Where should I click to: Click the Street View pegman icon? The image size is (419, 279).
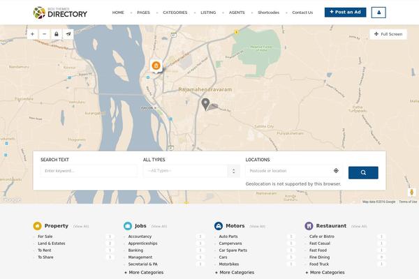point(411,192)
